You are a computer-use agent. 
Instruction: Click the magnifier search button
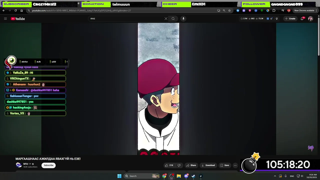(173, 18)
